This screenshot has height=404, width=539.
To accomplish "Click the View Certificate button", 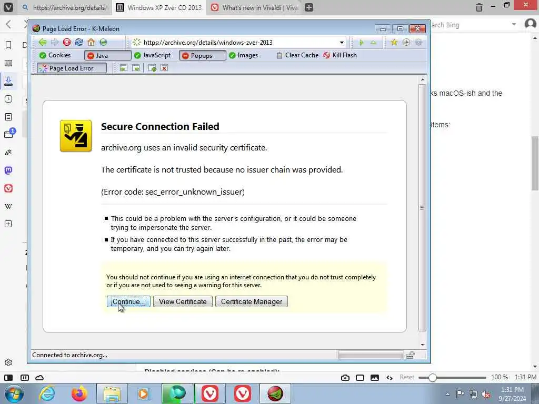I will [183, 301].
